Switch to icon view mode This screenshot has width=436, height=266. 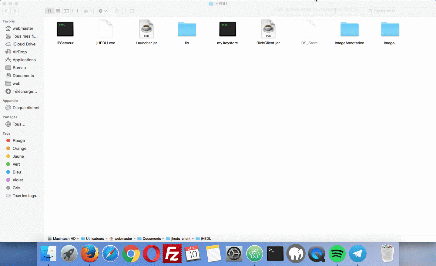click(x=50, y=11)
